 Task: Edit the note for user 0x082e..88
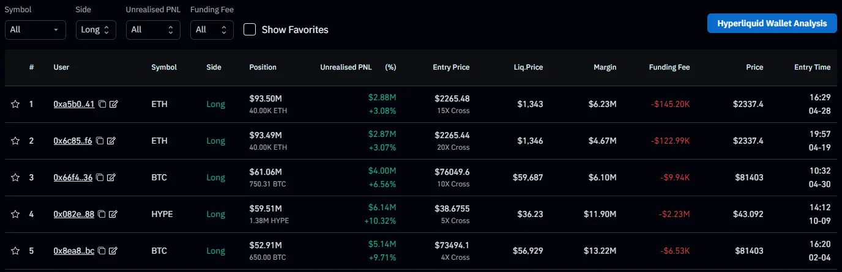[113, 215]
